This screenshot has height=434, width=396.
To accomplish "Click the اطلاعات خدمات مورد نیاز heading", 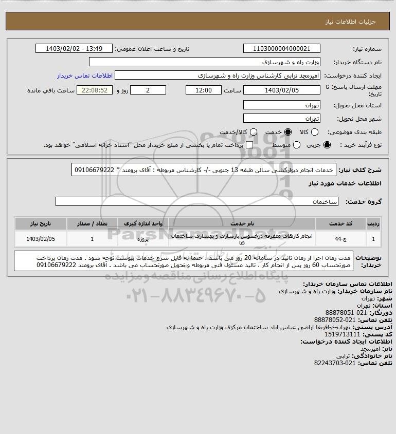I will click(x=345, y=183).
